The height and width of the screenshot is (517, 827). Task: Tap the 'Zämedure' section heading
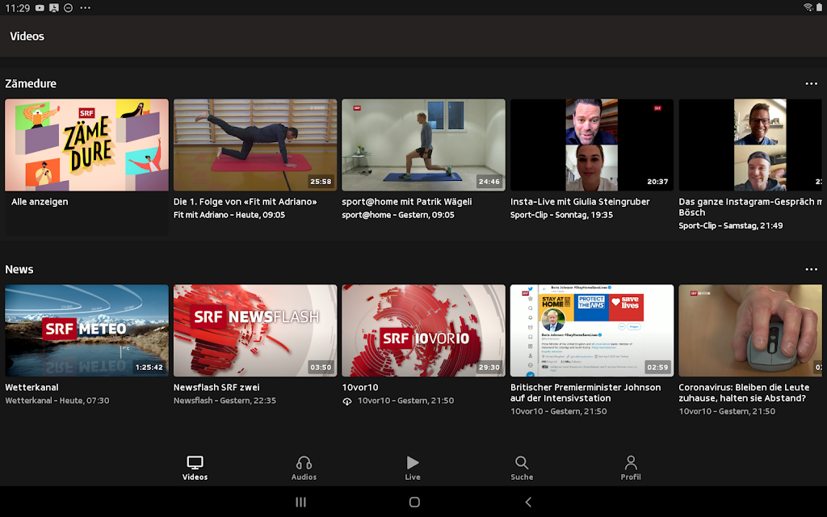(x=31, y=83)
